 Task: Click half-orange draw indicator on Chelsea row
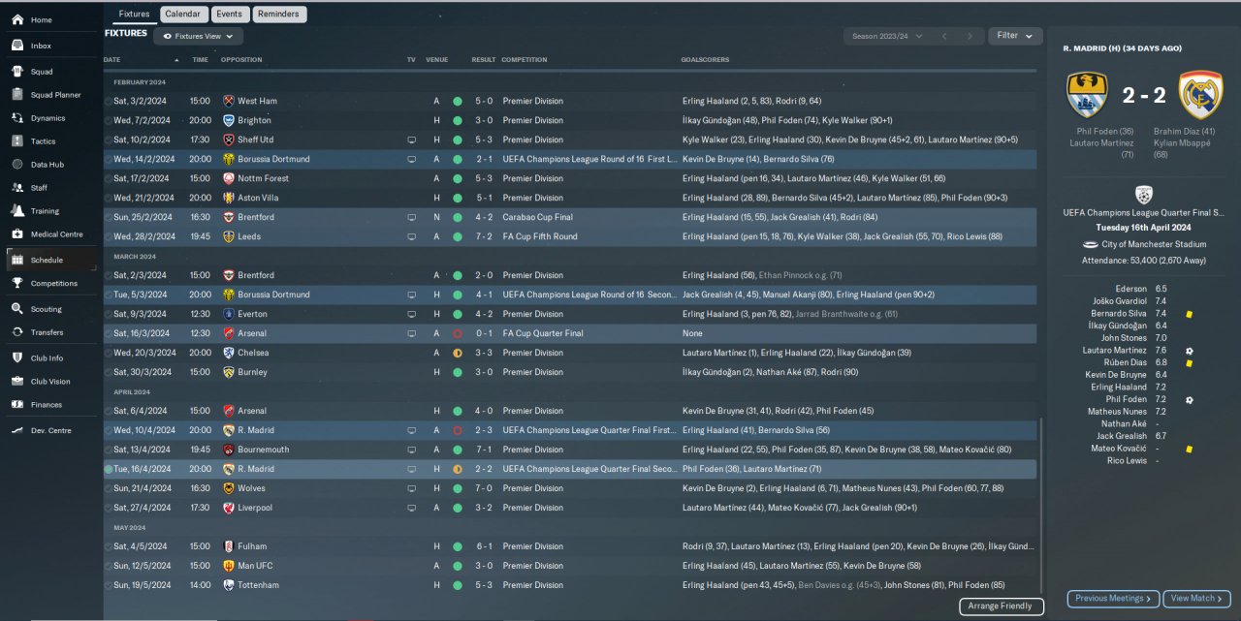[458, 353]
